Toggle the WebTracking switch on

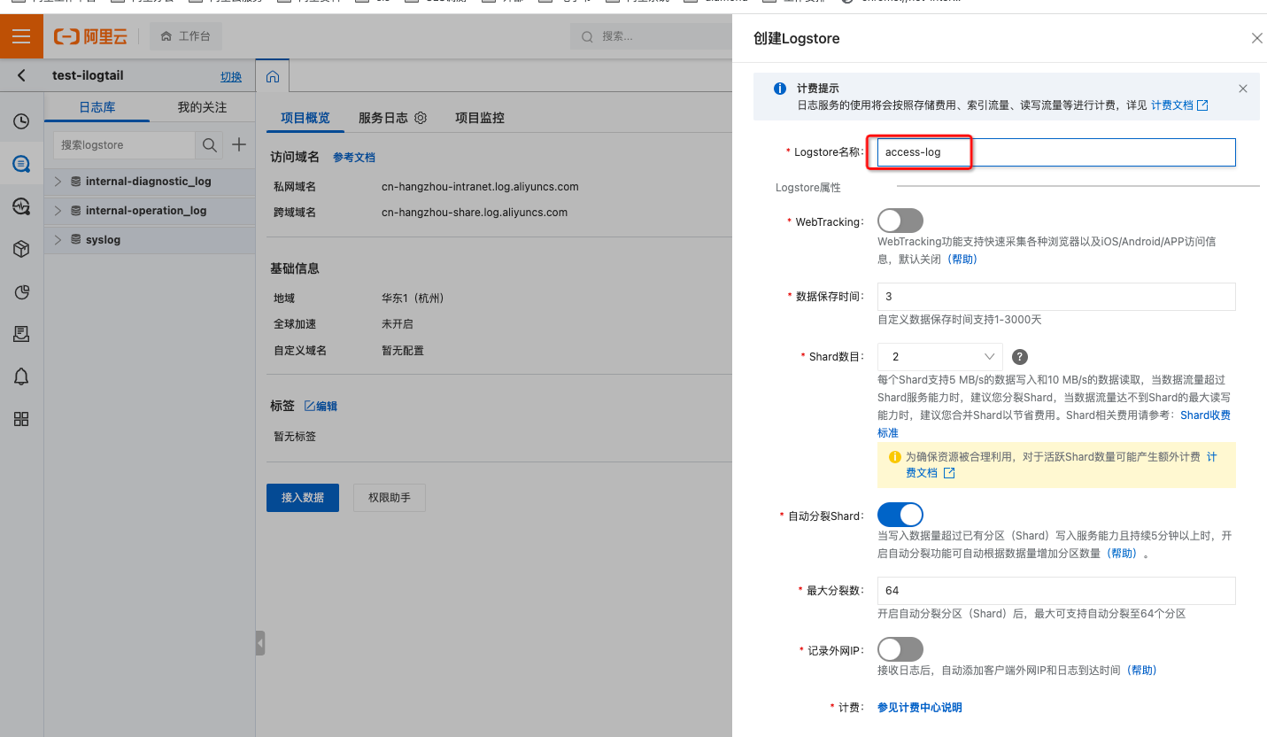pyautogui.click(x=900, y=220)
